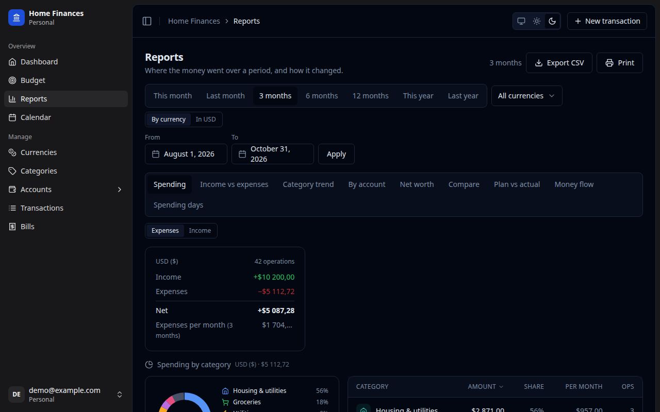Open the All currencies dropdown
660x412 pixels.
coord(526,96)
